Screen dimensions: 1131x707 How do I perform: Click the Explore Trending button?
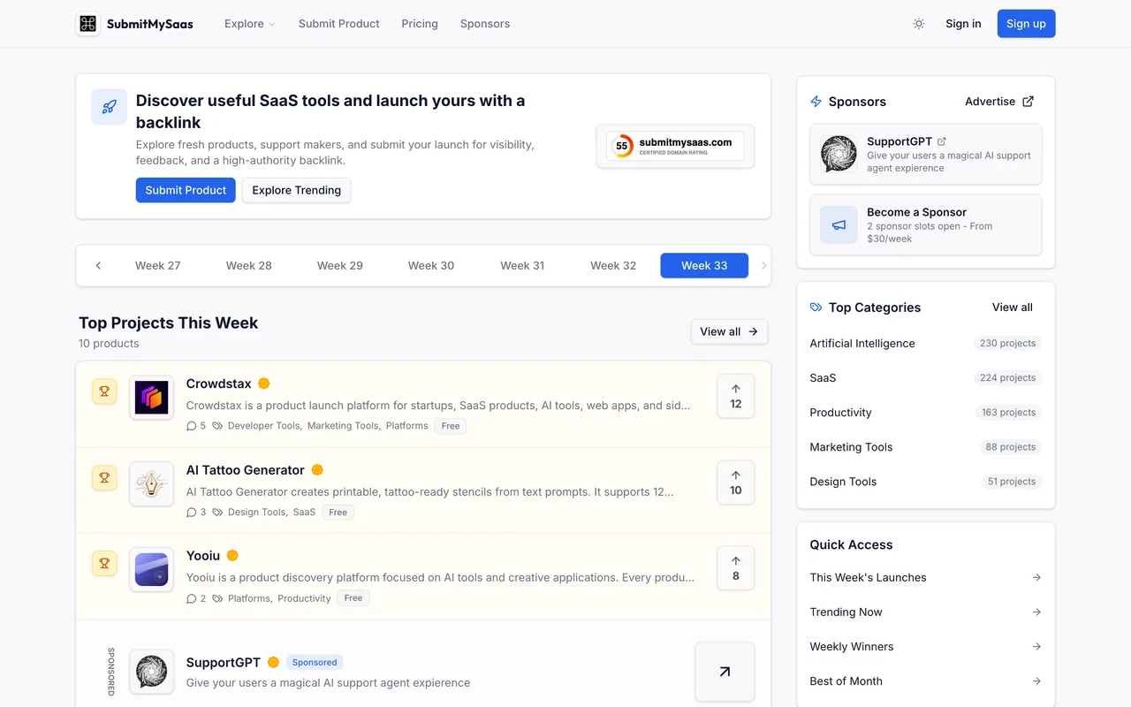[296, 190]
